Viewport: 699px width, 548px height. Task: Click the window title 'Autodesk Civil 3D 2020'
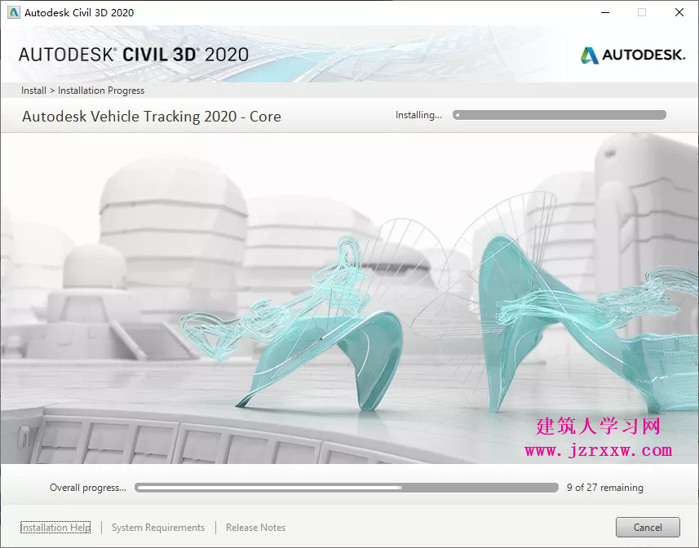click(x=79, y=12)
